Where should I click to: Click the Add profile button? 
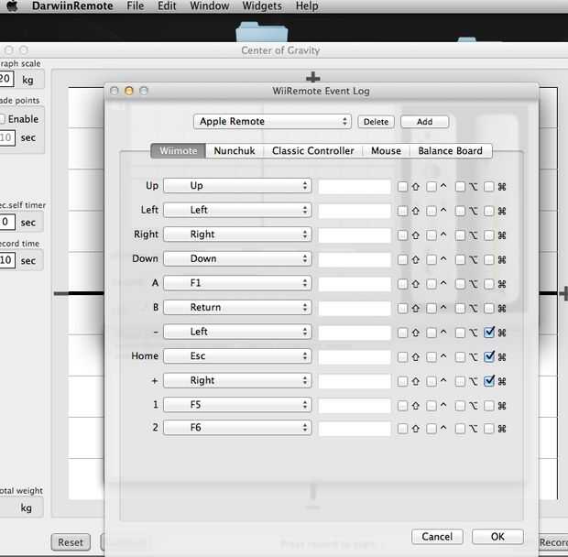click(424, 122)
